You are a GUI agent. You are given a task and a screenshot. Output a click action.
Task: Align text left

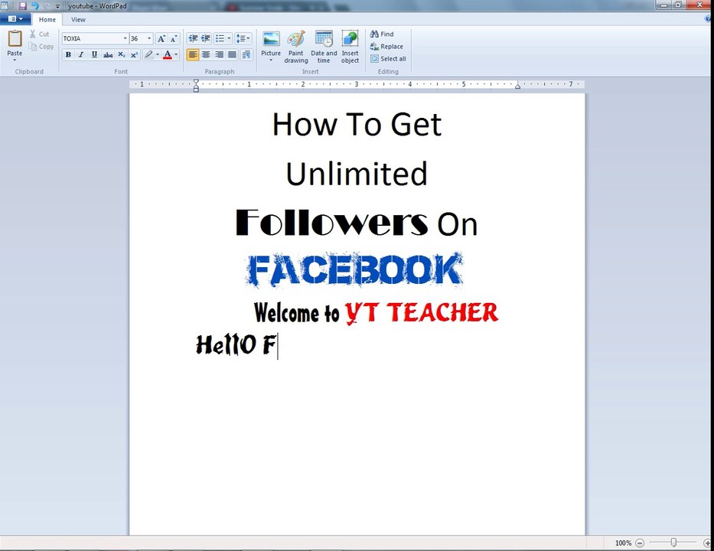193,55
